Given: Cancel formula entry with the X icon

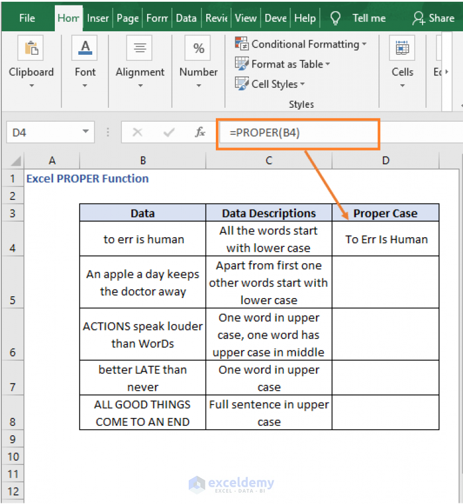Looking at the screenshot, I should [137, 132].
